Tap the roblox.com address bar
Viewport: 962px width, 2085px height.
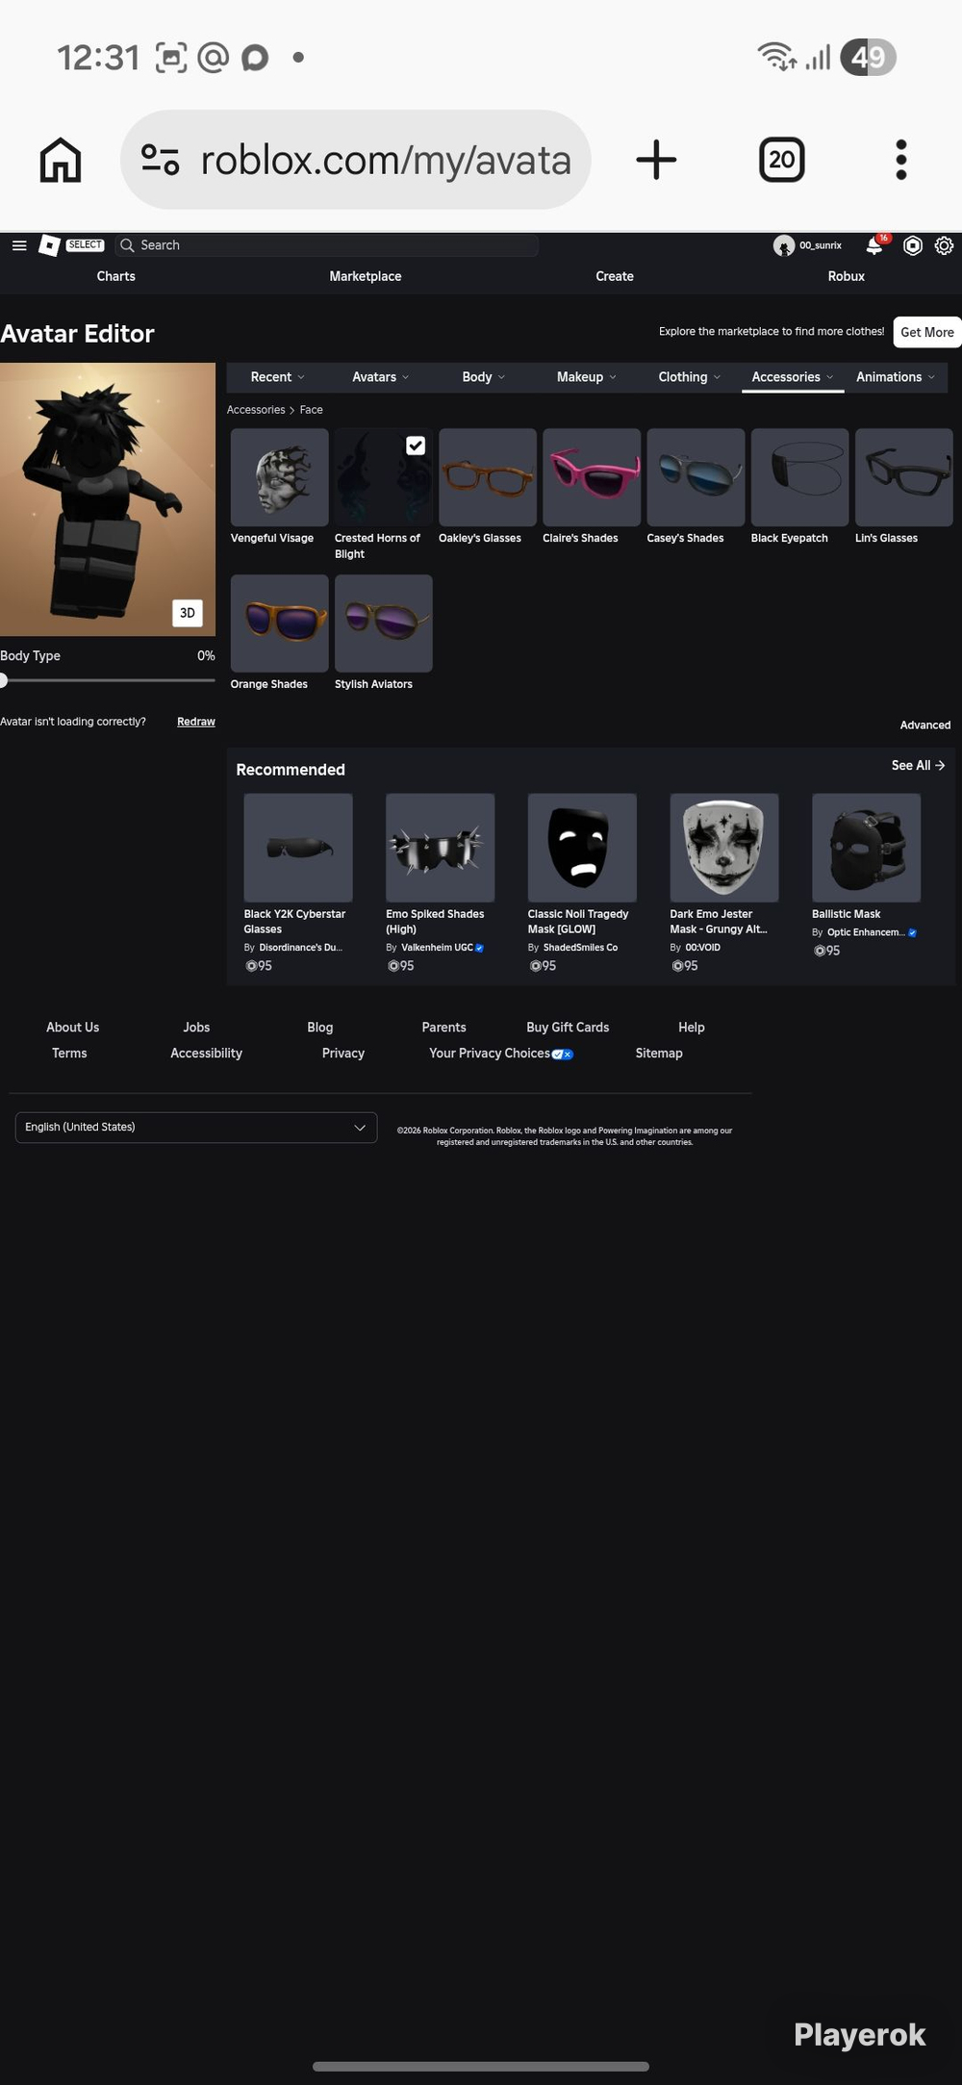tap(356, 160)
